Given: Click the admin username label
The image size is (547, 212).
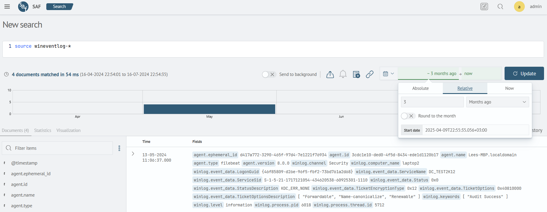Looking at the screenshot, I should [536, 7].
